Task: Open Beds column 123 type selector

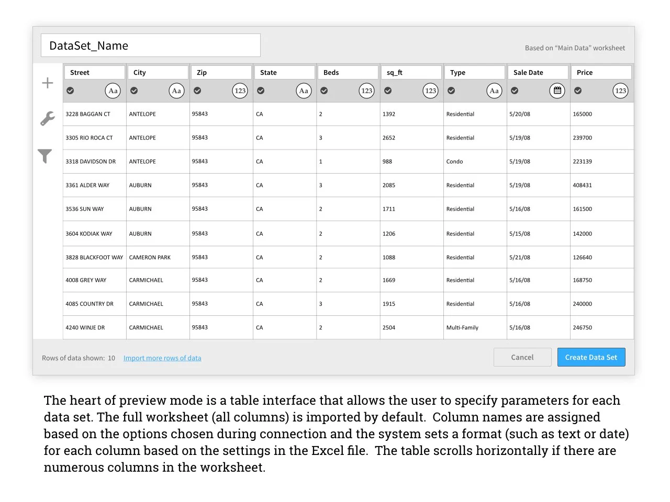Action: pos(367,90)
